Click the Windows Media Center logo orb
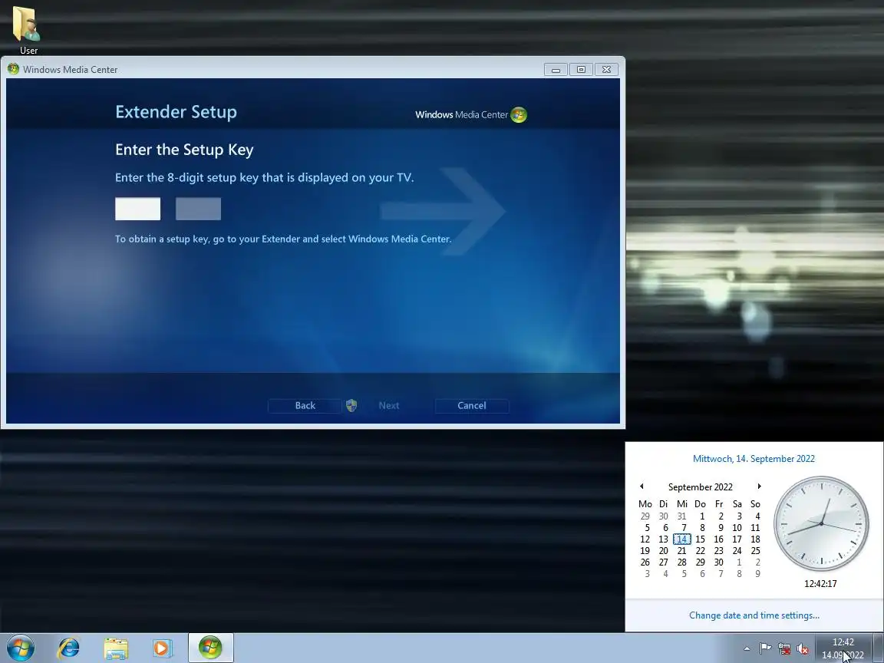 tap(518, 114)
